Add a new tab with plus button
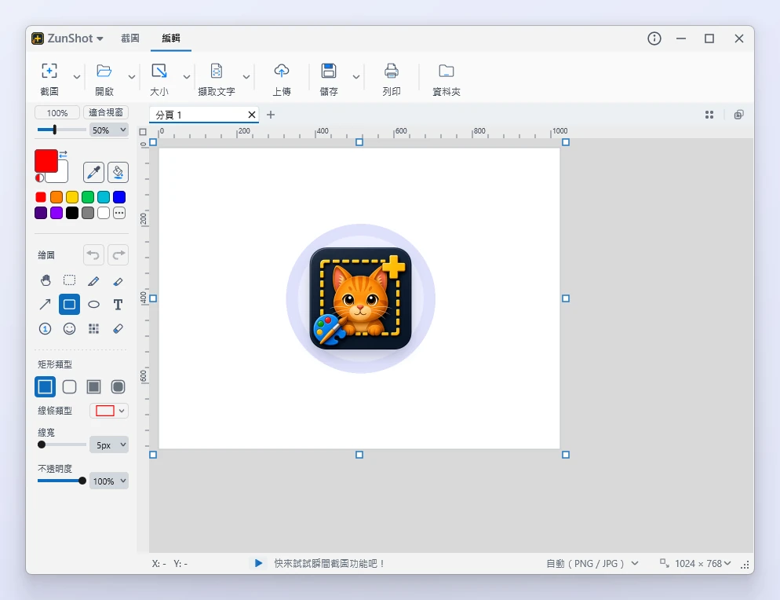The height and width of the screenshot is (600, 780). point(271,115)
